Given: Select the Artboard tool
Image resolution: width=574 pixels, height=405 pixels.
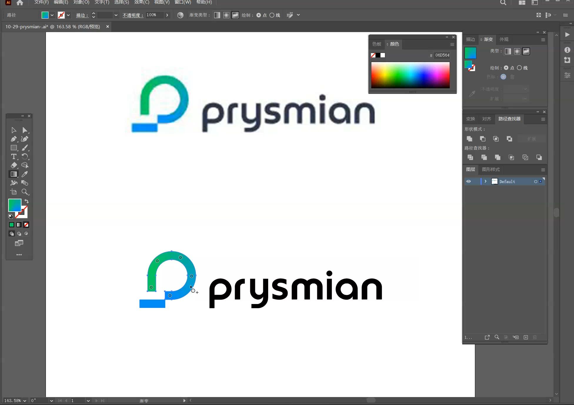Looking at the screenshot, I should click(14, 192).
